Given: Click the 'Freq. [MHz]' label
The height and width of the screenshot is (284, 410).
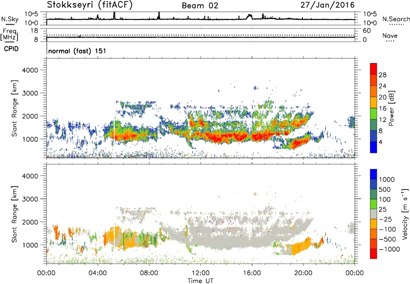Looking at the screenshot, I should 9,34.
